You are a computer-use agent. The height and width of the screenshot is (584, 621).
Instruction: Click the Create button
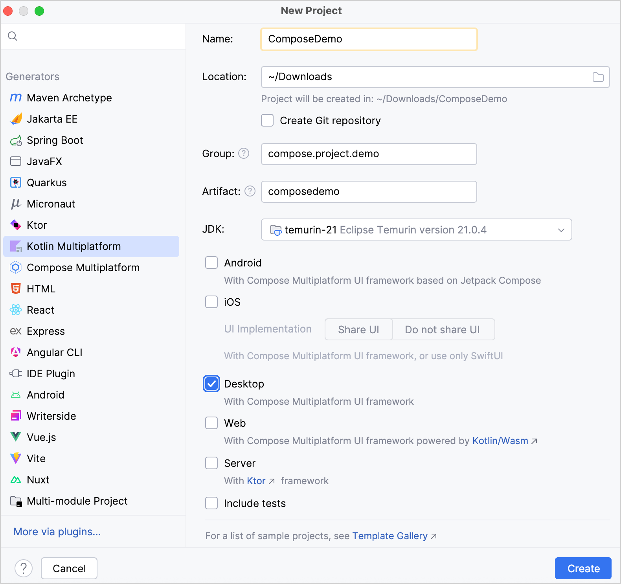pos(583,568)
